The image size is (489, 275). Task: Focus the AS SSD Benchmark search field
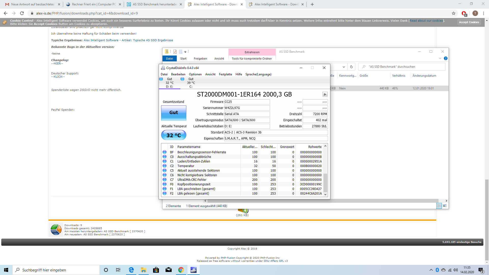pyautogui.click(x=402, y=67)
